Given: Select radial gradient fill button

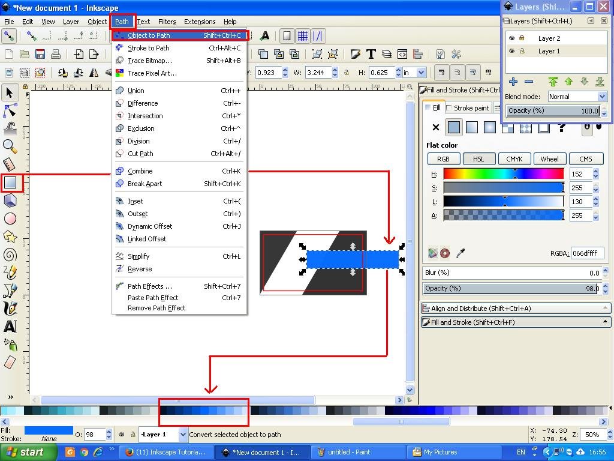Looking at the screenshot, I should [490, 127].
